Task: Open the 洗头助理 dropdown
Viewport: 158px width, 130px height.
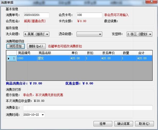Action: (47, 34)
